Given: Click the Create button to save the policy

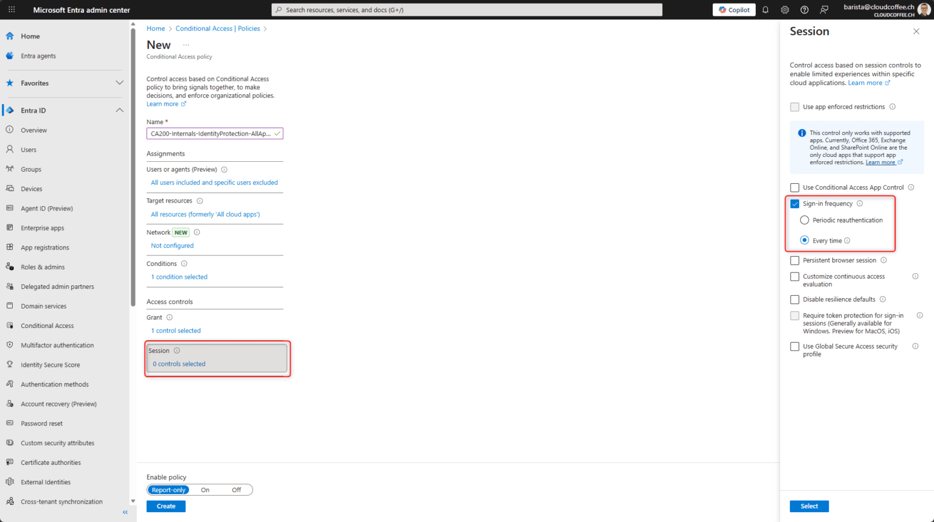Looking at the screenshot, I should pyautogui.click(x=165, y=506).
